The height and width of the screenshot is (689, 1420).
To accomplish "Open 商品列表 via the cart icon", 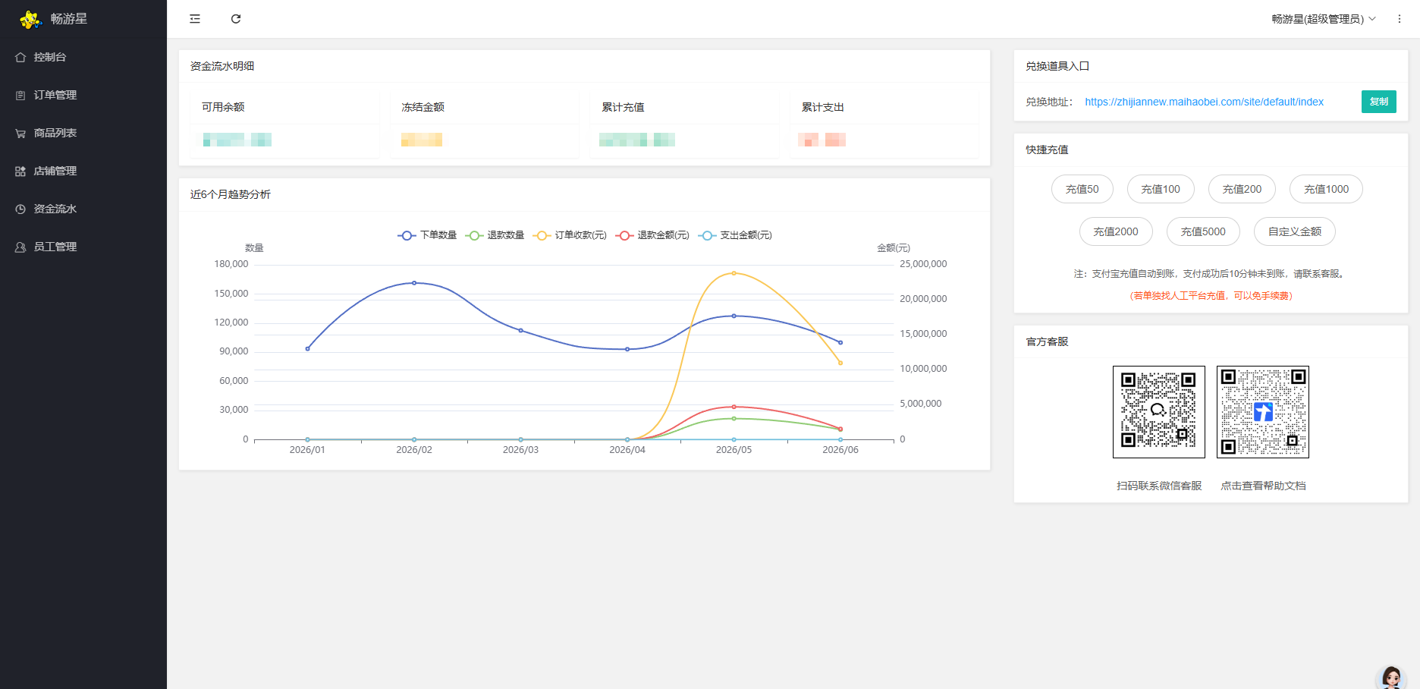I will coord(20,134).
